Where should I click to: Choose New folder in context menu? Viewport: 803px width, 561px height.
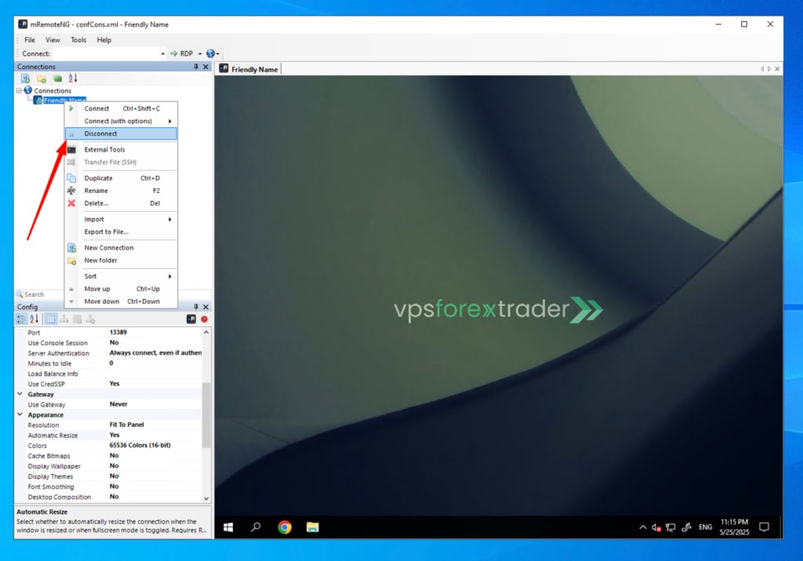(x=122, y=260)
